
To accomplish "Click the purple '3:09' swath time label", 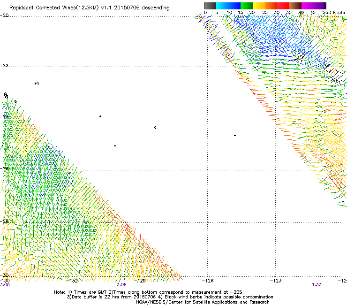I will click(121, 285).
